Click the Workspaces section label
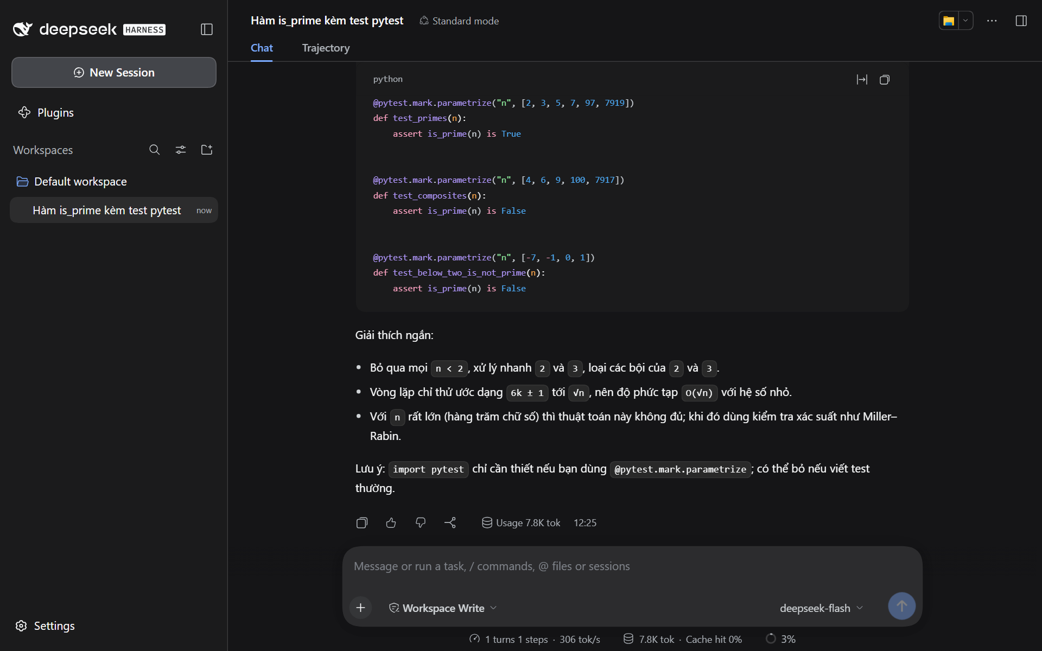This screenshot has width=1042, height=651. (x=43, y=150)
